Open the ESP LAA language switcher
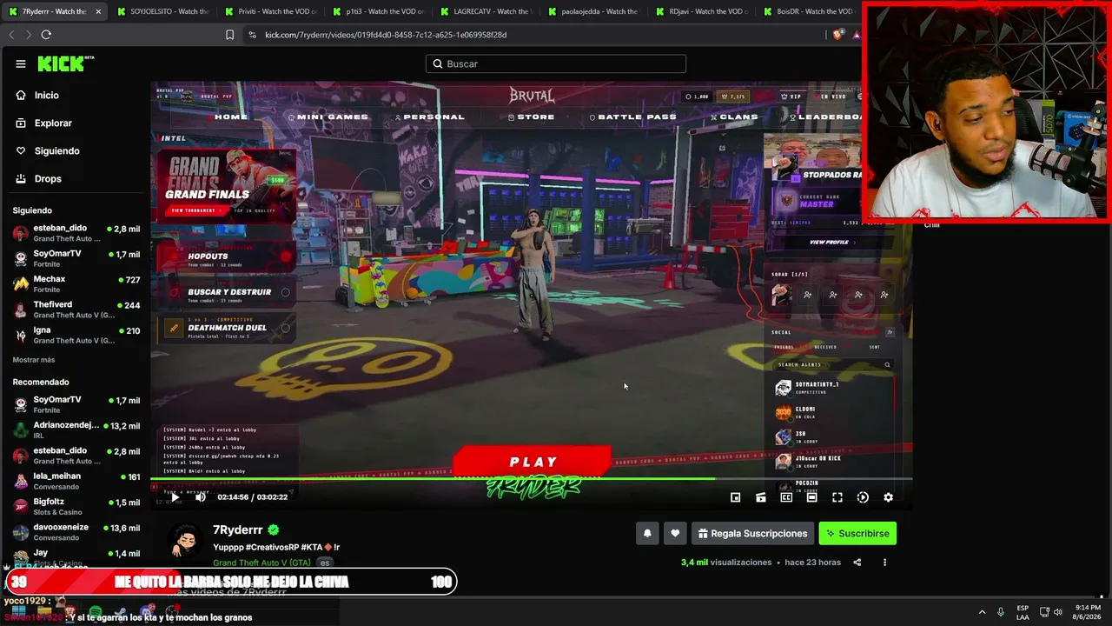Viewport: 1112px width, 626px height. tap(1023, 612)
